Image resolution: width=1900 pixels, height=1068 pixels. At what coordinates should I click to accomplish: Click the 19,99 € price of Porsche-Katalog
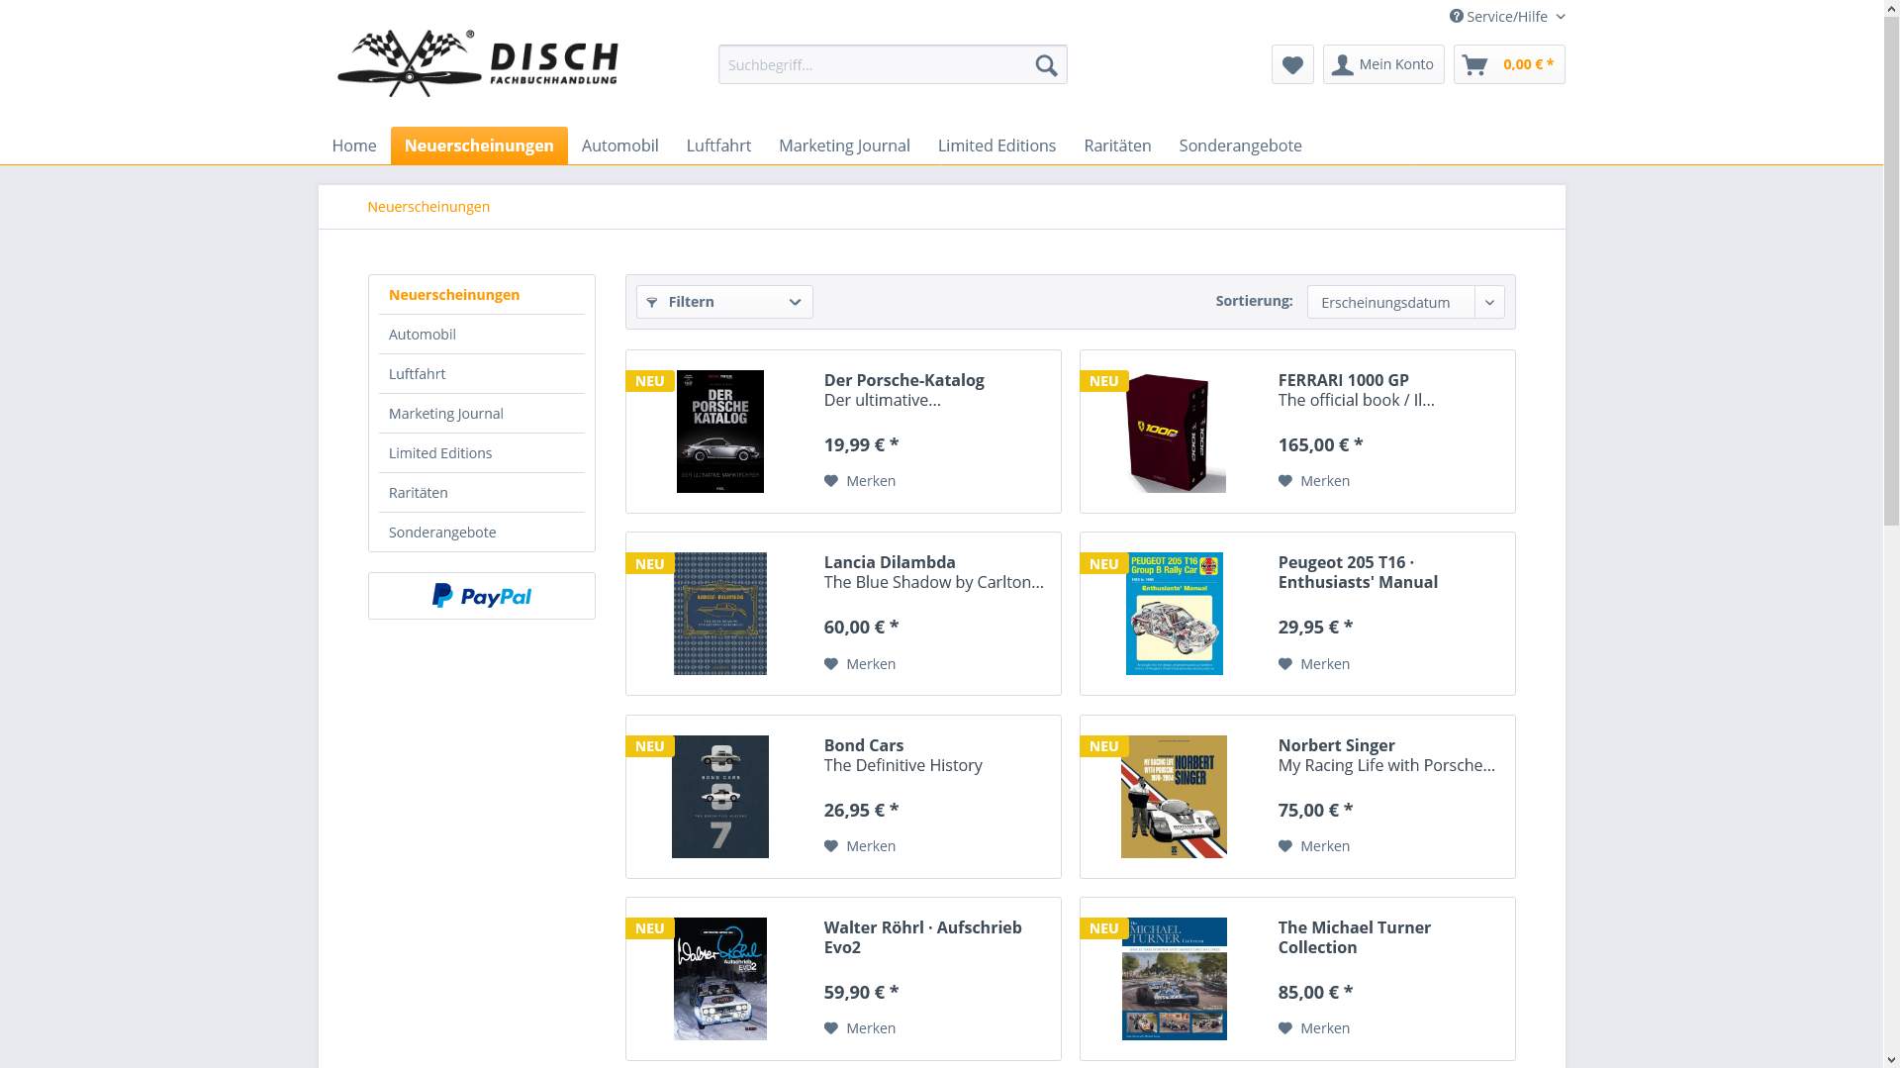point(861,444)
